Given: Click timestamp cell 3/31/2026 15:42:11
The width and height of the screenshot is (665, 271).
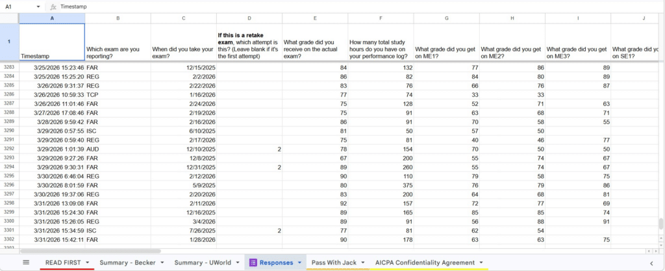Looking at the screenshot, I should 52,240.
